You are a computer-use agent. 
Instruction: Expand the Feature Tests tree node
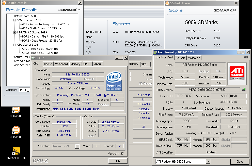pyautogui.click(x=10, y=57)
